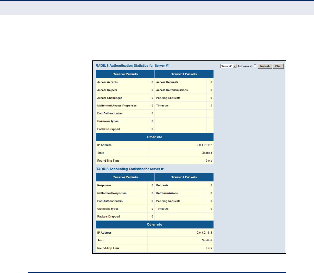The height and width of the screenshot is (273, 314).
Task: Click the Clear button
Action: pyautogui.click(x=278, y=66)
